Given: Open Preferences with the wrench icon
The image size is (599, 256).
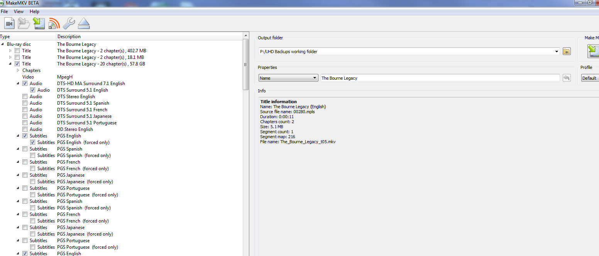Looking at the screenshot, I should (69, 23).
